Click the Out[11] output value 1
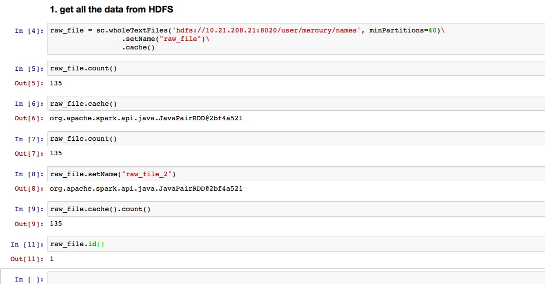Image resolution: width=545 pixels, height=284 pixels. pyautogui.click(x=52, y=259)
